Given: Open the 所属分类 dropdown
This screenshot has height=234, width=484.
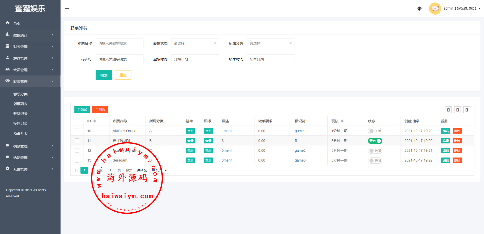Looking at the screenshot, I should coord(271,43).
